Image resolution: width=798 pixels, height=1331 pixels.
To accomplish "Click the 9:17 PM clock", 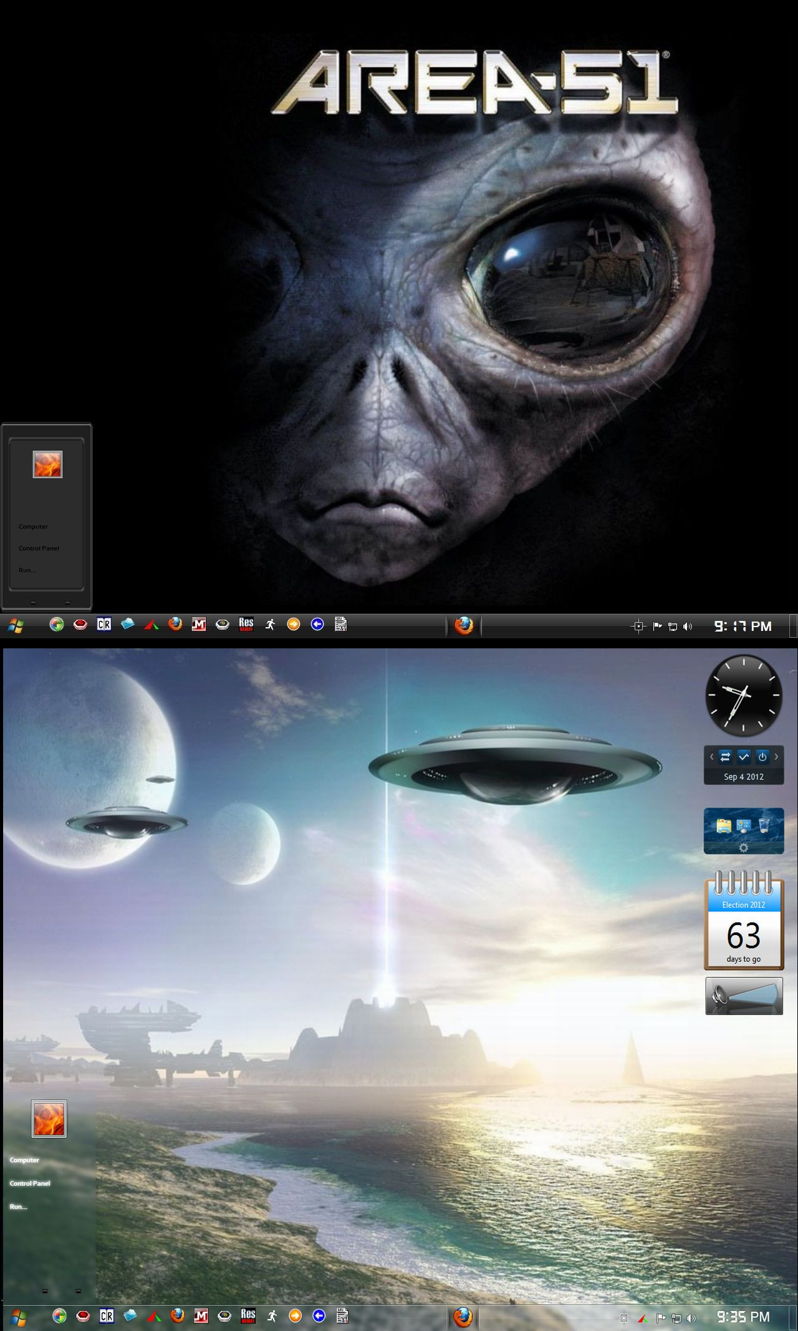I will [743, 626].
